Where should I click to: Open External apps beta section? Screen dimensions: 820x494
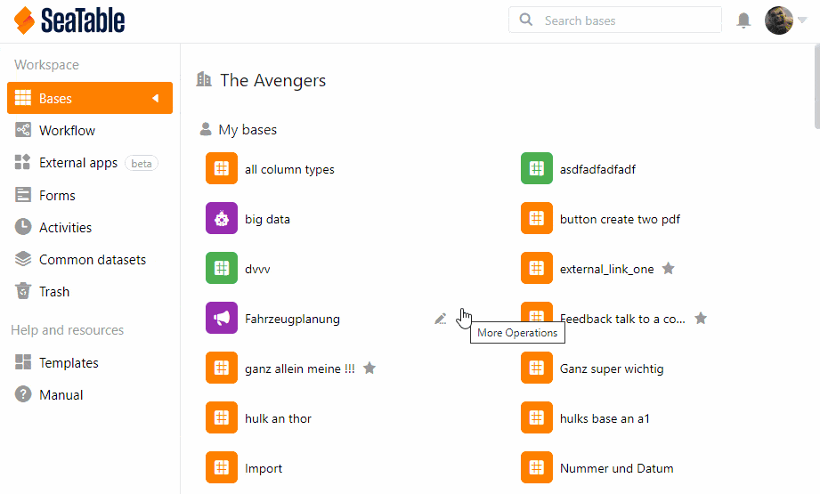(x=78, y=163)
